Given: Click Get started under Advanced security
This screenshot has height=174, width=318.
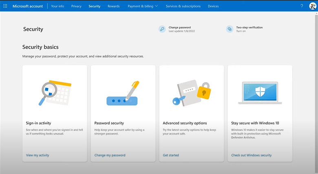Looking at the screenshot, I should pyautogui.click(x=171, y=155).
